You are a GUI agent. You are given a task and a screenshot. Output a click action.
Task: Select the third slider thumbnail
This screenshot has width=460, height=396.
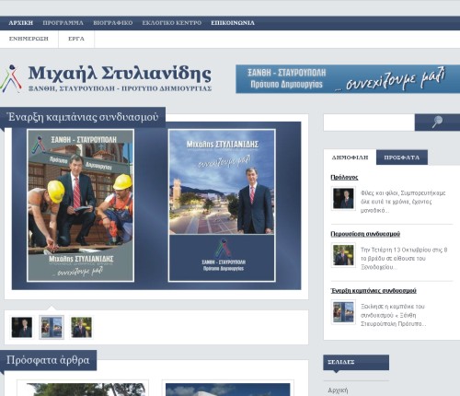[x=81, y=327]
